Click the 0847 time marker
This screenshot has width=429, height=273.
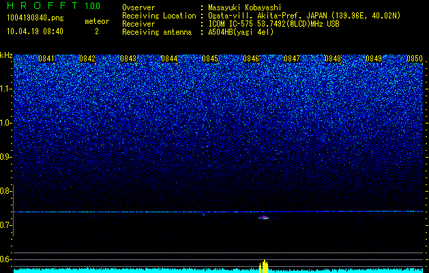tap(292, 59)
